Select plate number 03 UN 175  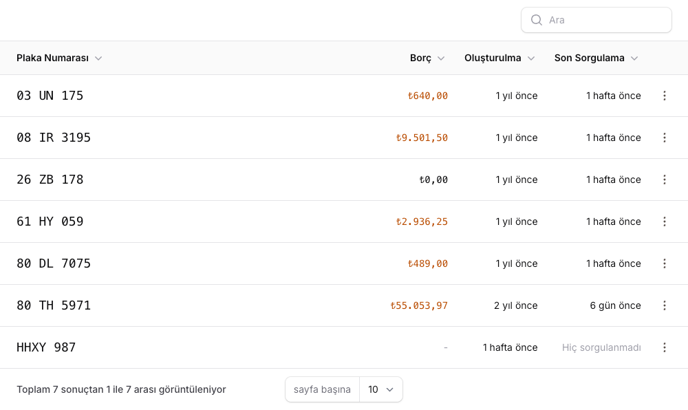(50, 96)
